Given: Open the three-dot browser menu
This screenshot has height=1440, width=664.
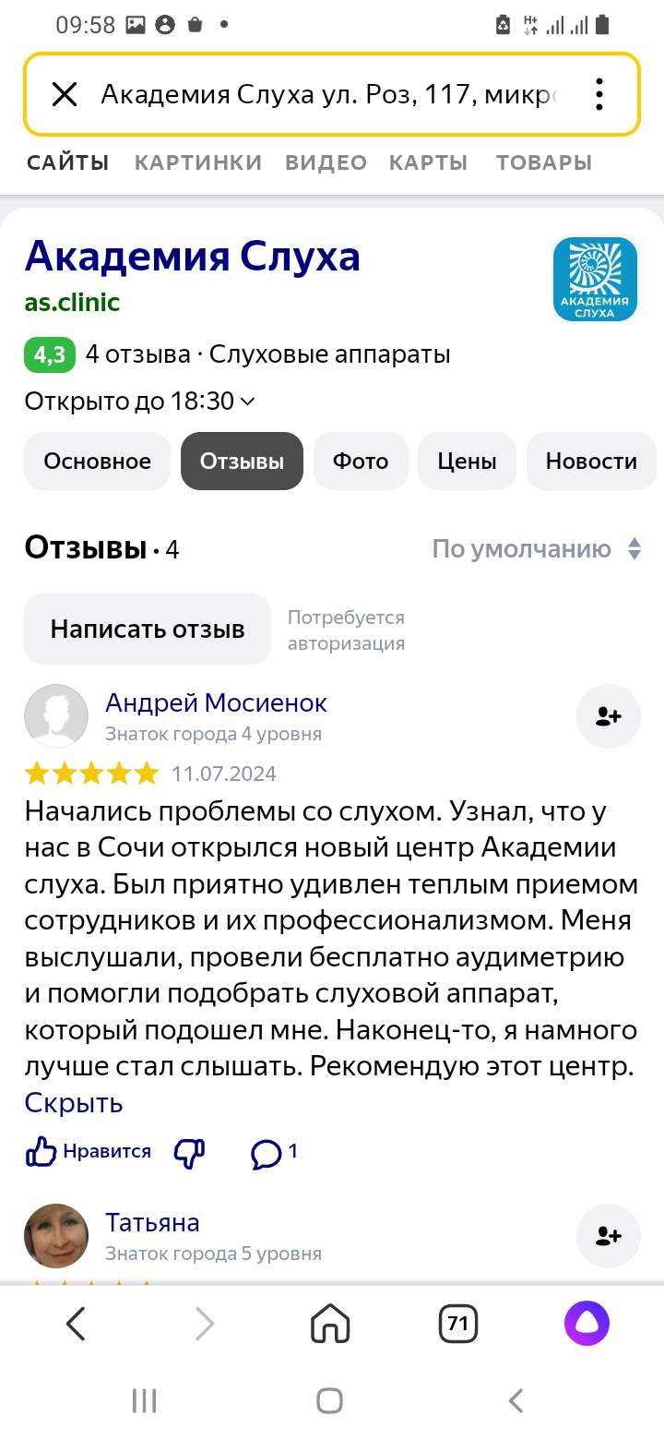Looking at the screenshot, I should (599, 94).
